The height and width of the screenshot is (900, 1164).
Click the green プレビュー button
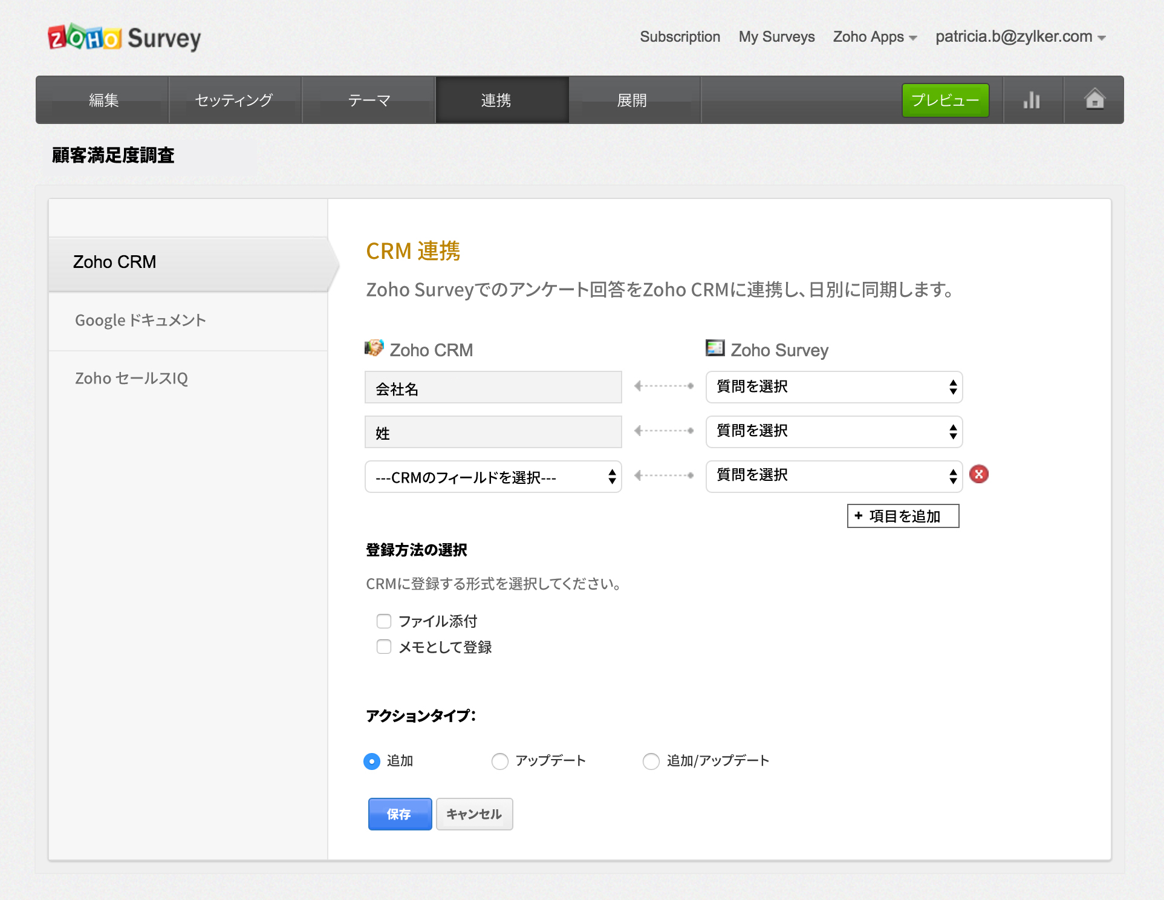[945, 100]
